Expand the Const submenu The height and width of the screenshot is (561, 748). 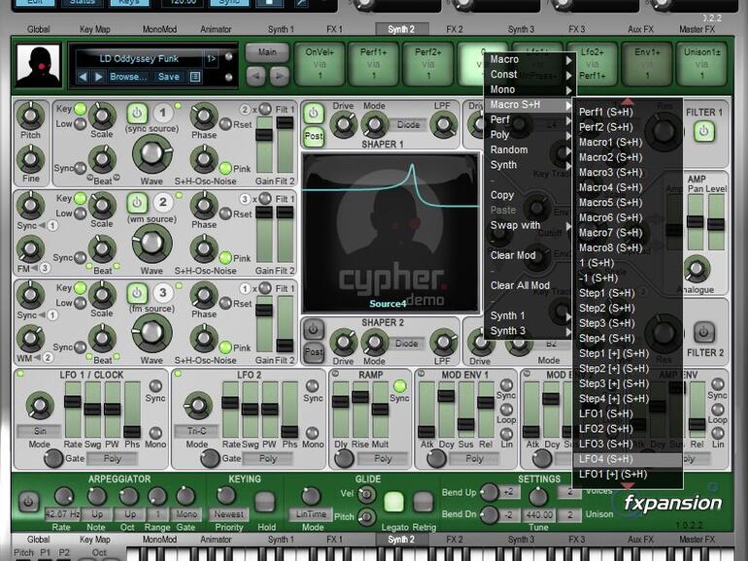(530, 75)
